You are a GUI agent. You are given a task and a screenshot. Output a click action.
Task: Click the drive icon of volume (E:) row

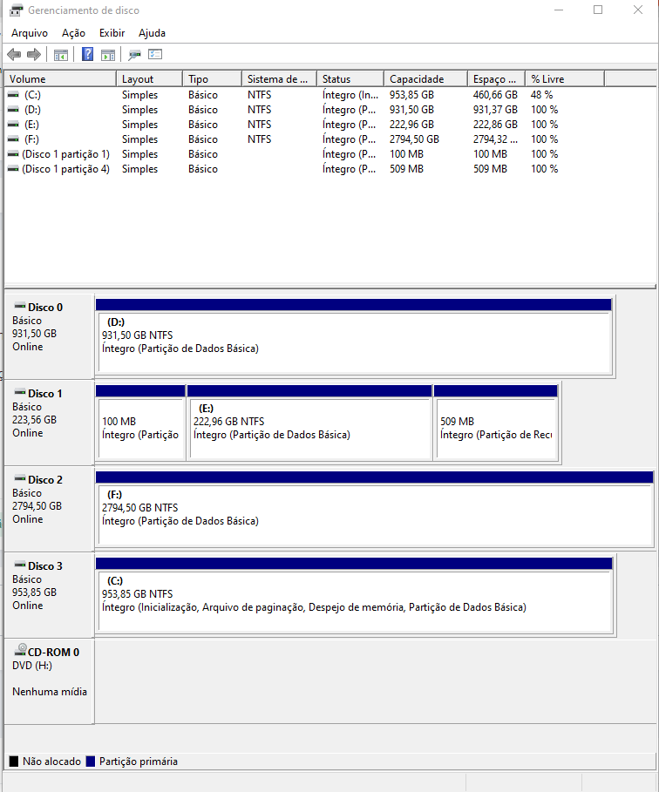point(13,125)
